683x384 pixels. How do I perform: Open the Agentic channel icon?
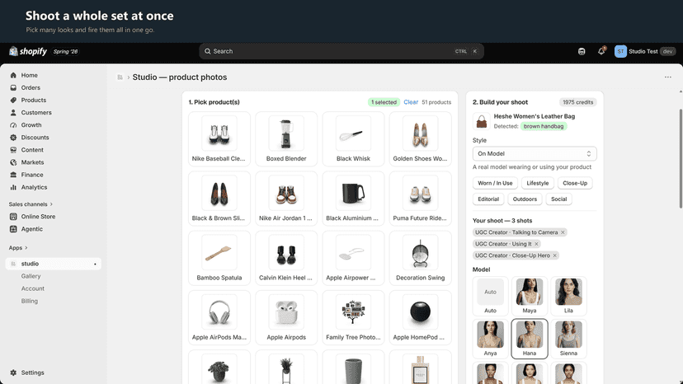[13, 229]
